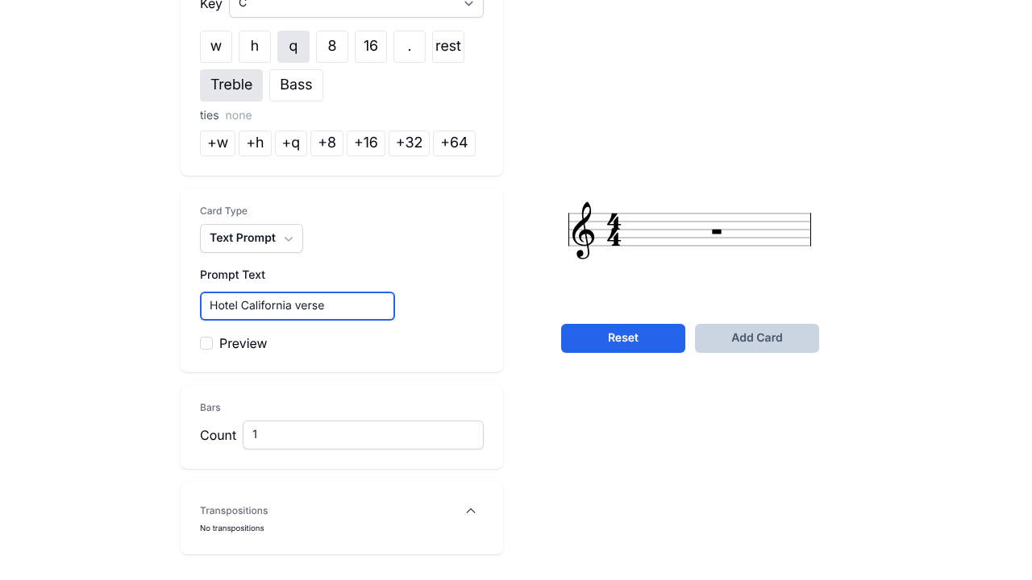Switch to Bass clef

pos(296,85)
